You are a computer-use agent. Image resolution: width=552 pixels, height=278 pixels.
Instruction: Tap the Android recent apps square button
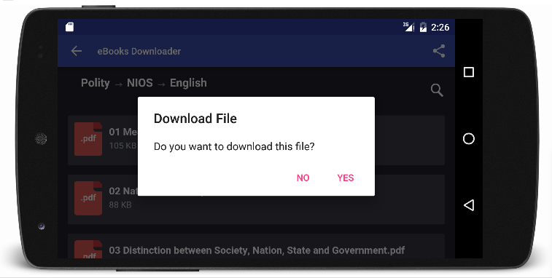[x=469, y=72]
